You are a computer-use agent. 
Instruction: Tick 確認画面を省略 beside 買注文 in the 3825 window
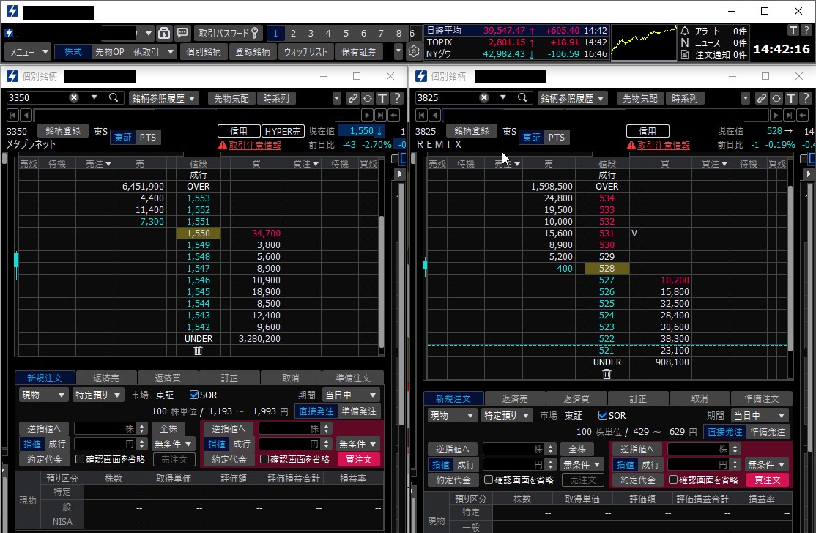coord(673,480)
